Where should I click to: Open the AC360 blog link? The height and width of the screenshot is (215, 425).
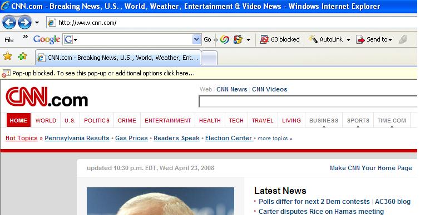pos(393,202)
